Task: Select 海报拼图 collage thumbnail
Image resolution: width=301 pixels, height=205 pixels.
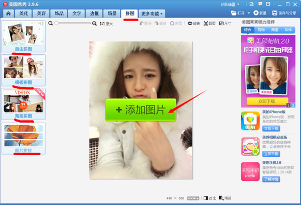Action: click(x=24, y=104)
